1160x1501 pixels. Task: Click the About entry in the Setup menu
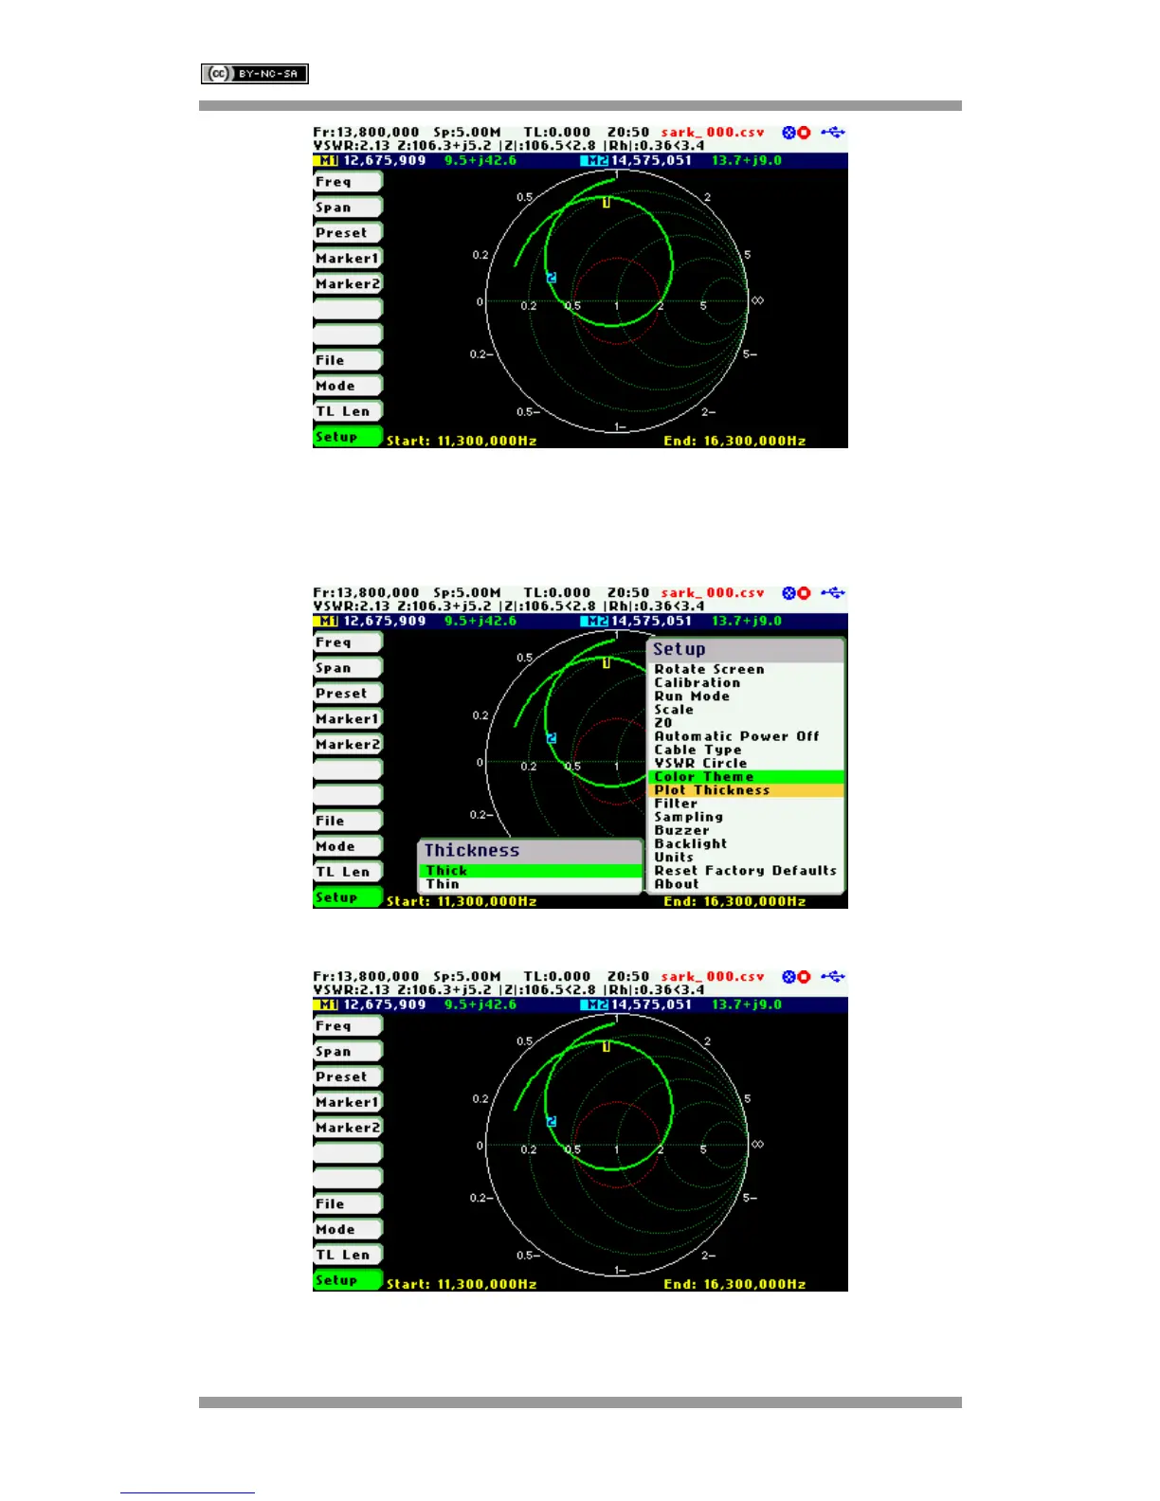677,884
